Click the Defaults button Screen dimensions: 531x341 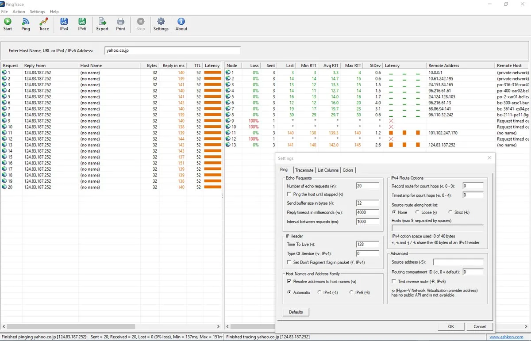point(296,312)
